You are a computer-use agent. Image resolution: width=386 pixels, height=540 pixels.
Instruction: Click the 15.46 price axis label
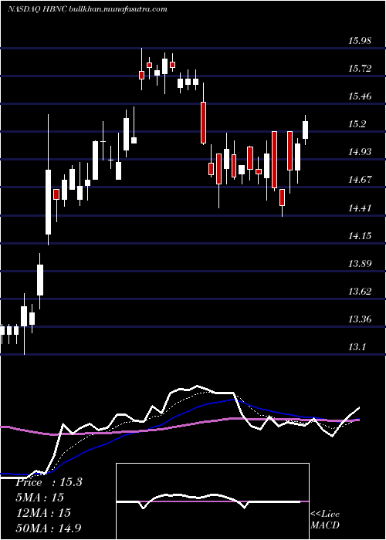(x=360, y=96)
